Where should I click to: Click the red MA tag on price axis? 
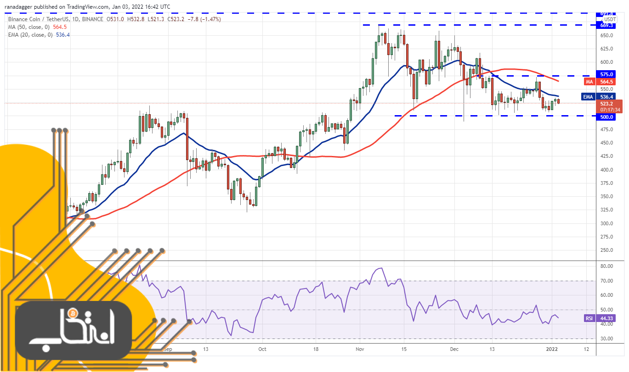point(589,82)
